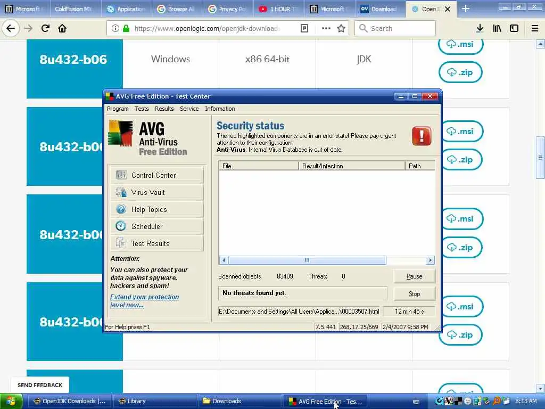Open the Program menu in AVG

(118, 109)
